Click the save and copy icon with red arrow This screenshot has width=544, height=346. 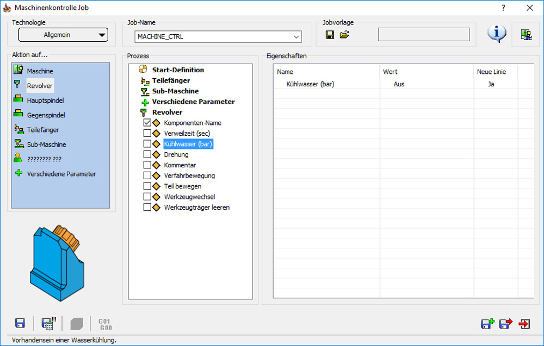pyautogui.click(x=505, y=324)
